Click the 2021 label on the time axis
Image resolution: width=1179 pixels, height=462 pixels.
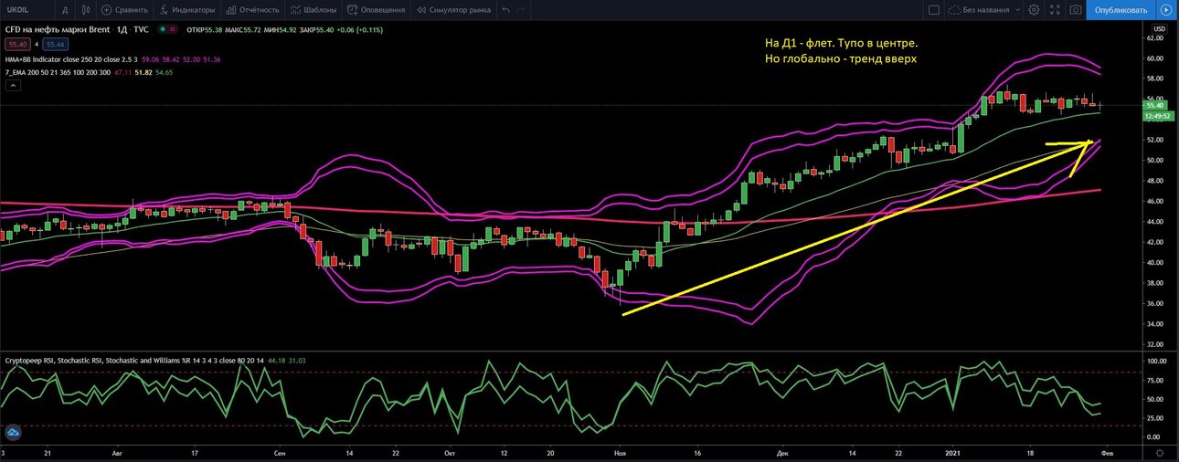(x=953, y=452)
